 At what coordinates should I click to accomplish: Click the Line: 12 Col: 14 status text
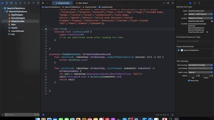tap(162, 115)
